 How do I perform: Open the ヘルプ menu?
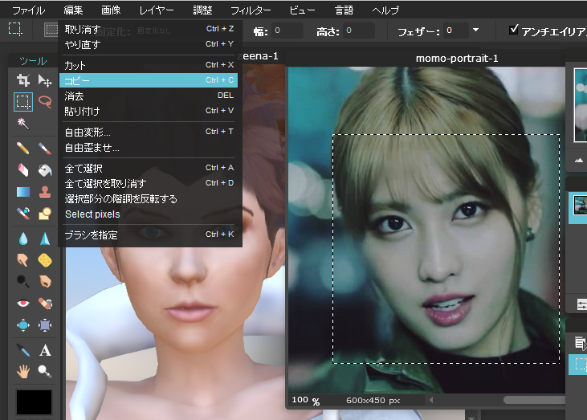coord(385,10)
